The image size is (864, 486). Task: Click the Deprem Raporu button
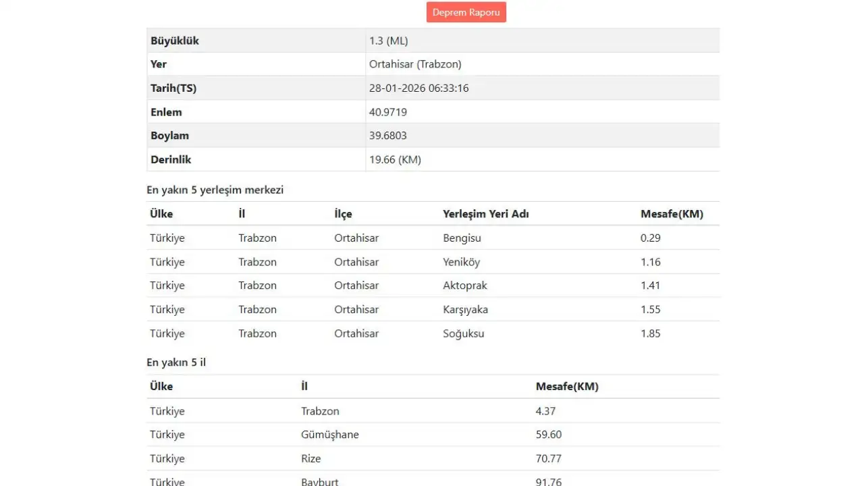pyautogui.click(x=466, y=12)
